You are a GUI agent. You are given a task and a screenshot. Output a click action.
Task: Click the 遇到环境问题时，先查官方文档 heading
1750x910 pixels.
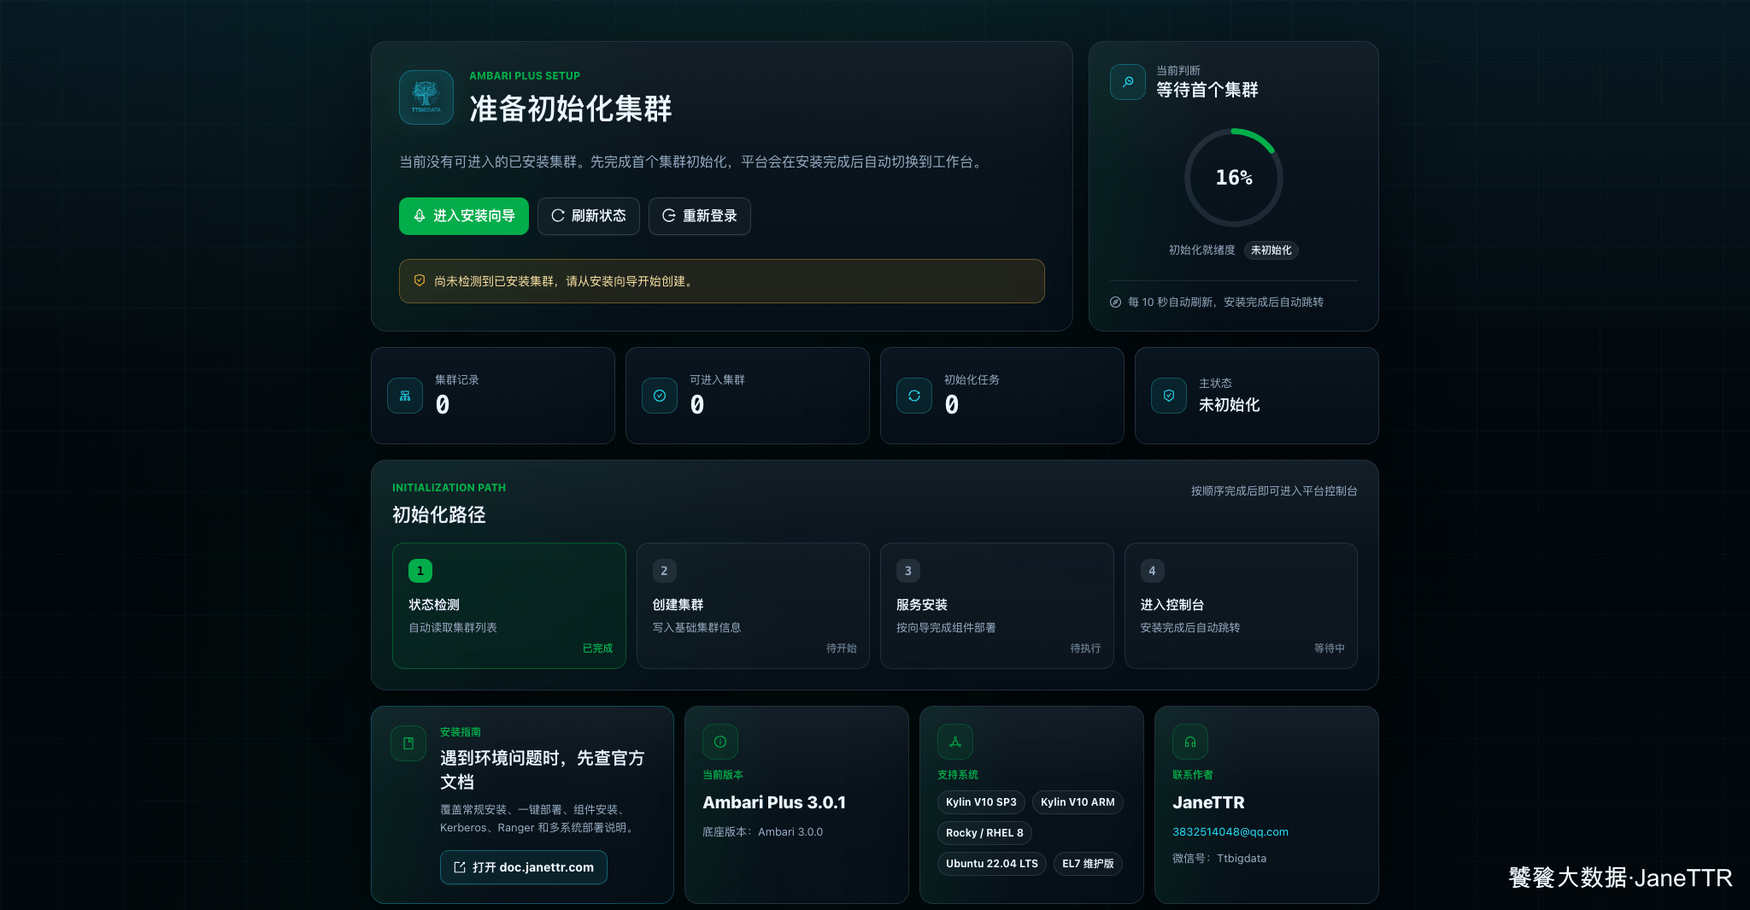click(542, 770)
